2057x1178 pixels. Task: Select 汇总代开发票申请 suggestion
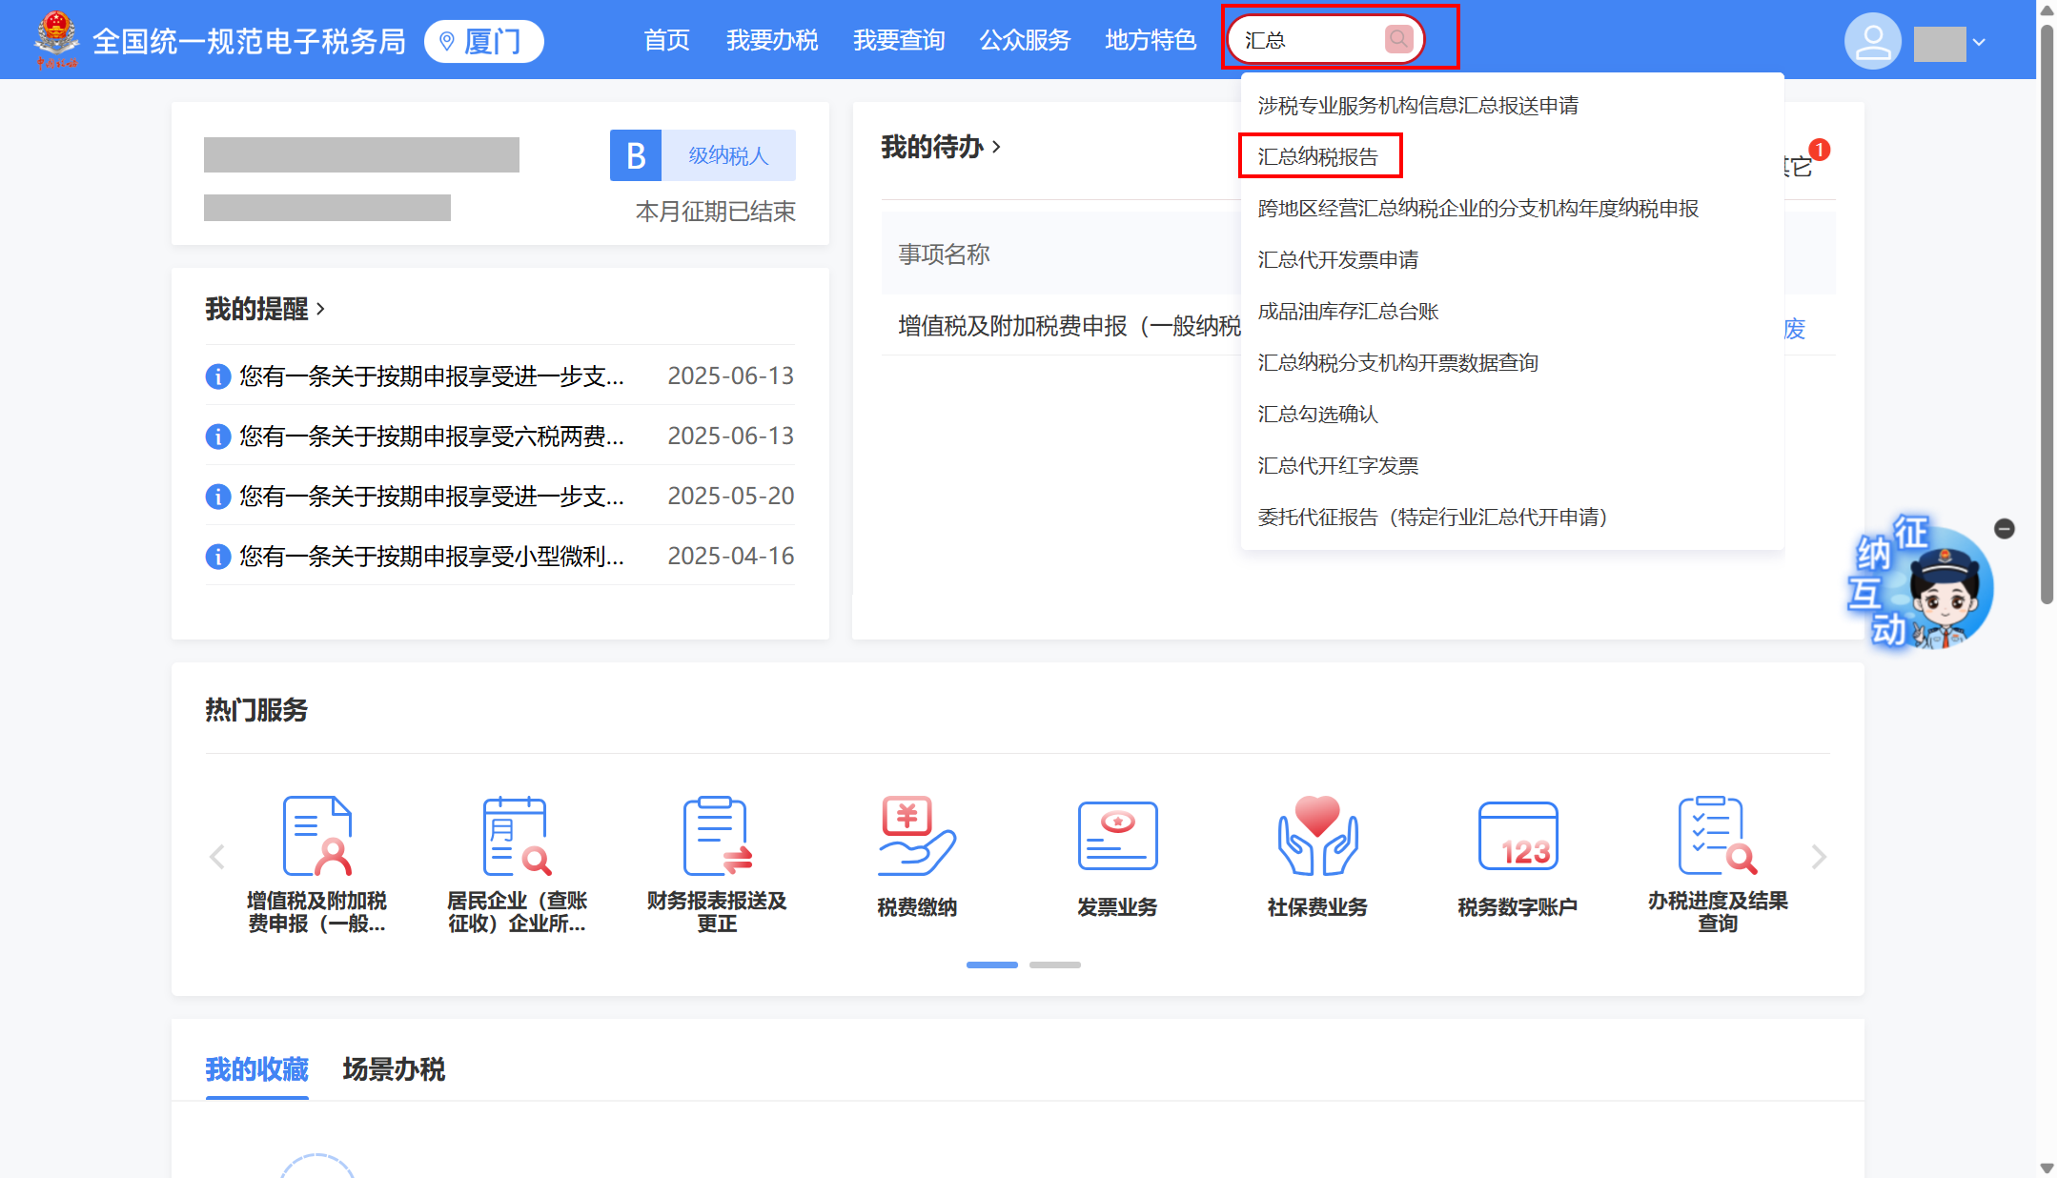[x=1337, y=259]
